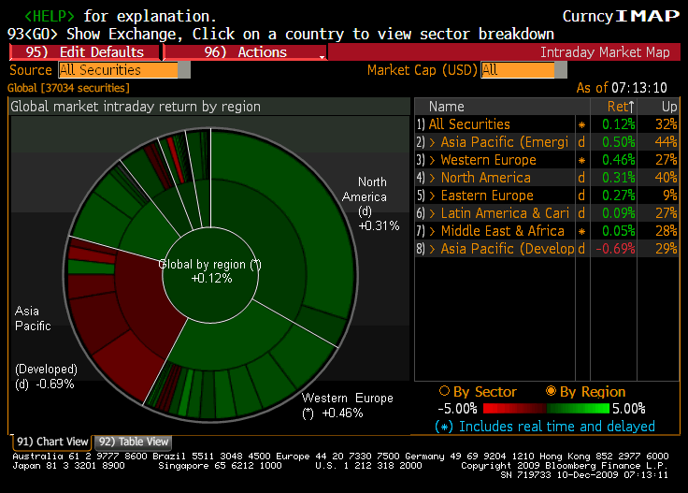Expand Asia Pacific (Develop row chevron
The width and height of the screenshot is (688, 493).
click(432, 249)
